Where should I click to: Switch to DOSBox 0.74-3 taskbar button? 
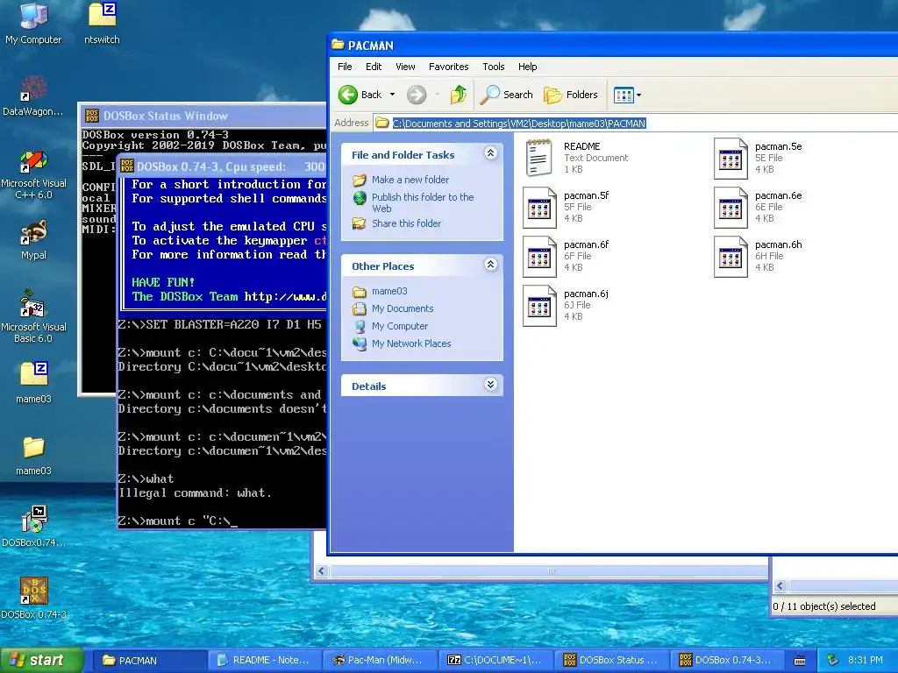coord(726,661)
